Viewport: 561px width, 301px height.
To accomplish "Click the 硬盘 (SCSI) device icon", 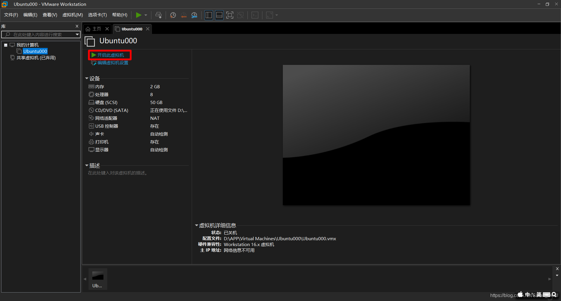I will point(91,102).
